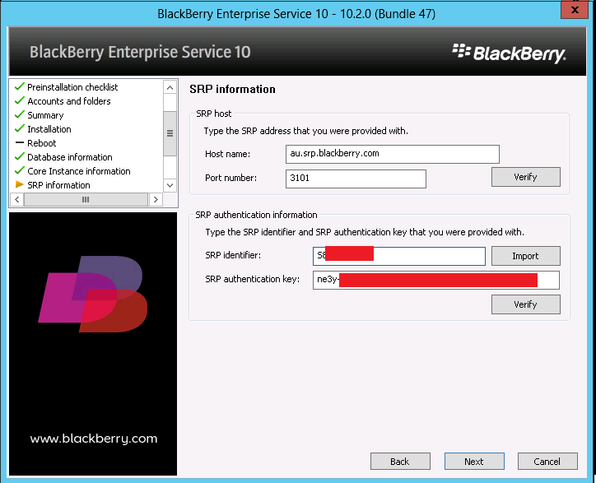Image resolution: width=596 pixels, height=483 pixels.
Task: Click the SRP information heading
Action: pos(232,90)
